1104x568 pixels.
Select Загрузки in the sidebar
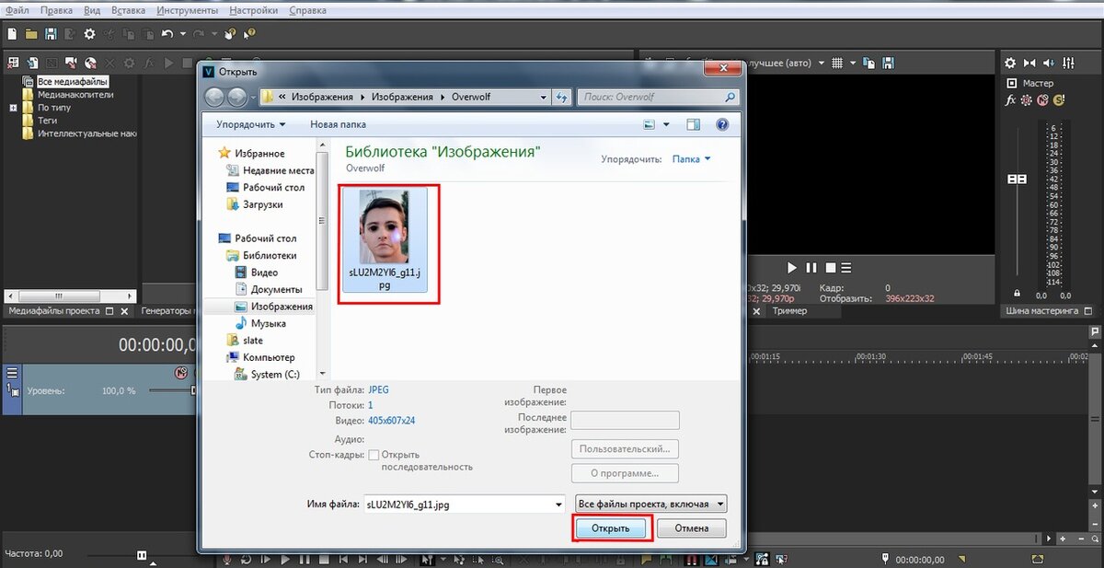(x=255, y=204)
